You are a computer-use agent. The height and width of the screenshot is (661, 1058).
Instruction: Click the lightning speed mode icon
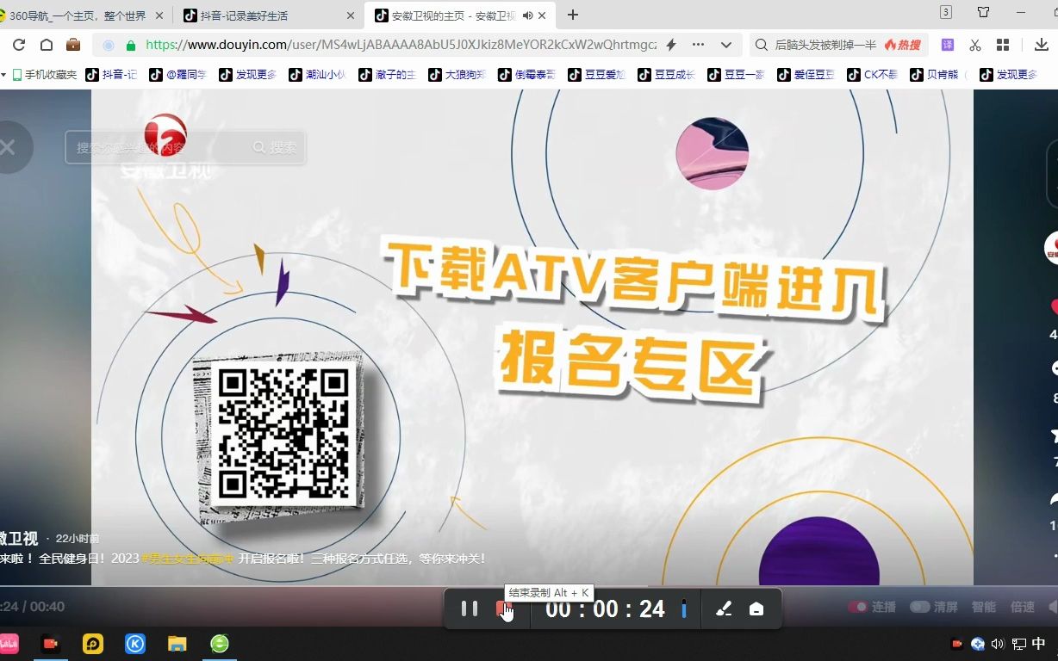tap(671, 45)
